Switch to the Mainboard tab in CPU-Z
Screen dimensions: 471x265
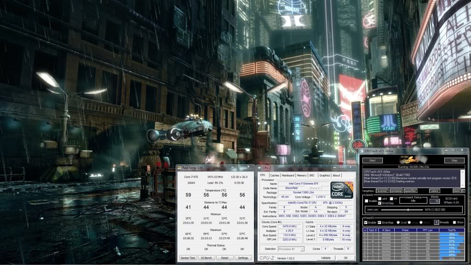tap(288, 175)
